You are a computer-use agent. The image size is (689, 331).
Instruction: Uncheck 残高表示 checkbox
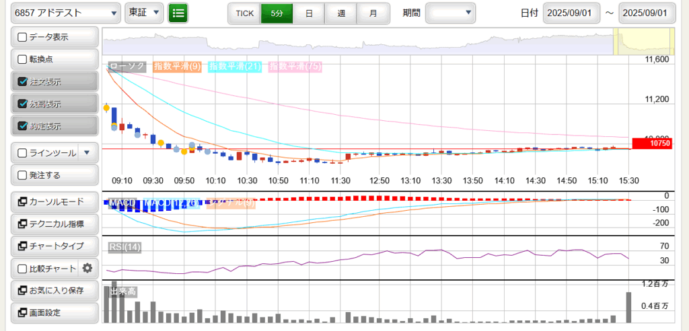click(22, 104)
